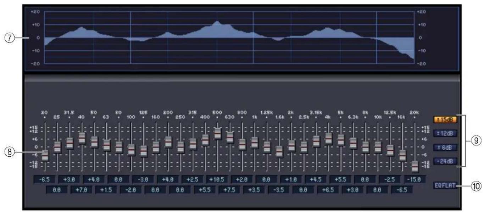
Task: Click the 16k band fader
Action: 402,155
